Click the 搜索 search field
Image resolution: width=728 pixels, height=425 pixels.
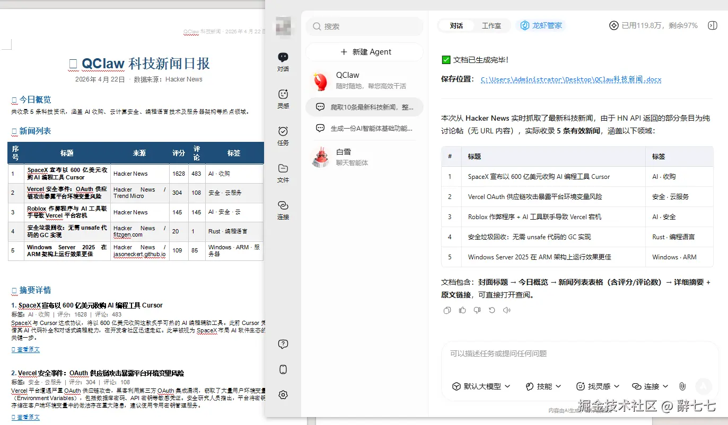point(365,26)
